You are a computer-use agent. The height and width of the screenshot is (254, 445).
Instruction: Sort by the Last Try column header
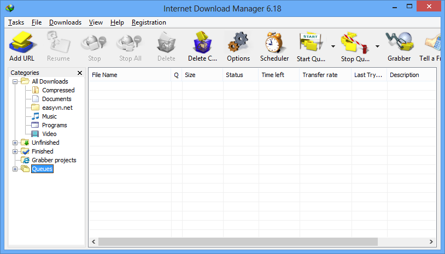pyautogui.click(x=369, y=75)
